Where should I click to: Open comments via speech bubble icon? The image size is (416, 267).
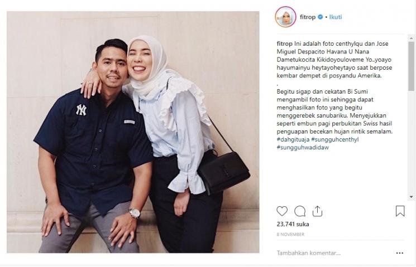click(300, 211)
